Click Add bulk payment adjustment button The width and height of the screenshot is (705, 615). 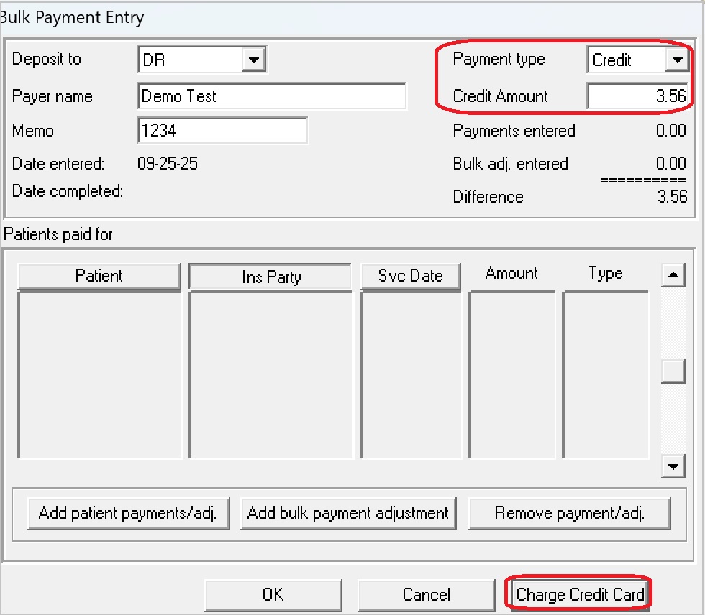348,513
